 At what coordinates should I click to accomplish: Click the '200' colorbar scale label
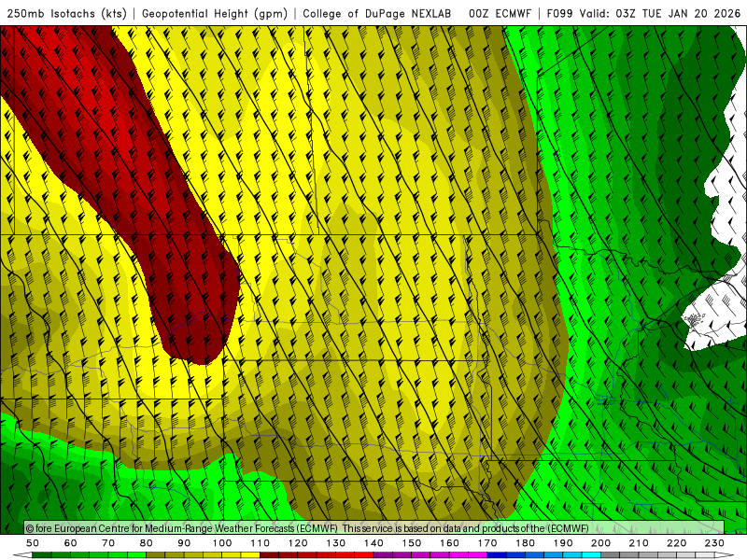pyautogui.click(x=600, y=543)
